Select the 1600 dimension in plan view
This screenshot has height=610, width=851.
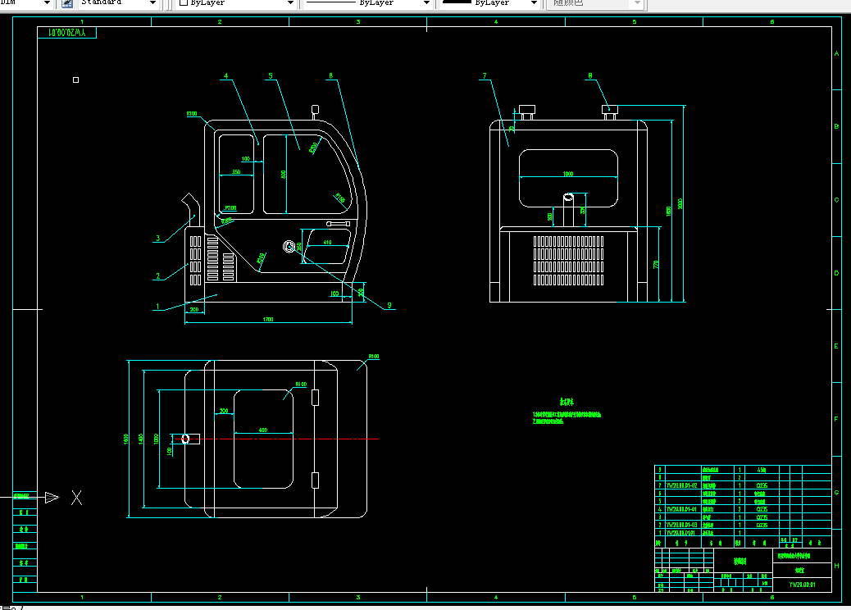126,439
